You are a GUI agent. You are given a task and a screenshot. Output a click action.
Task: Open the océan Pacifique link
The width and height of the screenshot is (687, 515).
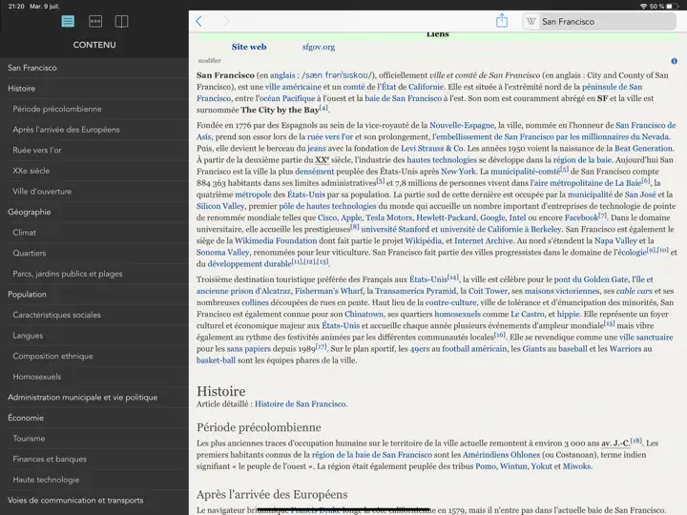pyautogui.click(x=288, y=98)
